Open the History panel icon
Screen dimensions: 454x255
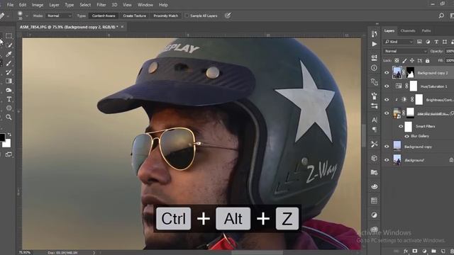tap(374, 34)
